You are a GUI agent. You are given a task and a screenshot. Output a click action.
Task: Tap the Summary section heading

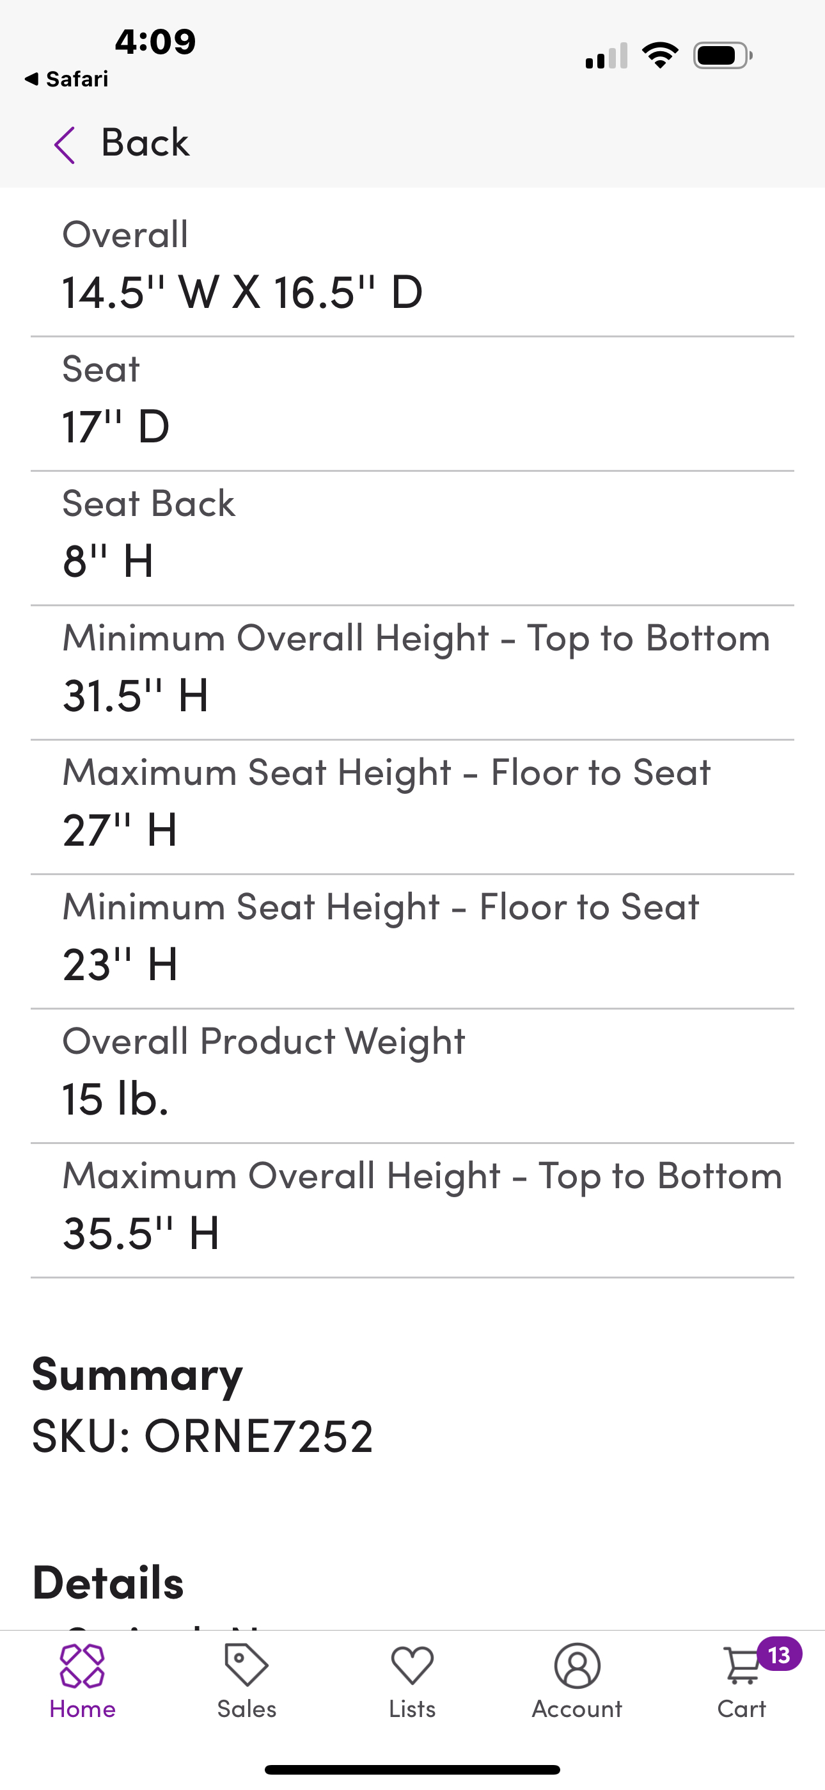[x=137, y=1375]
